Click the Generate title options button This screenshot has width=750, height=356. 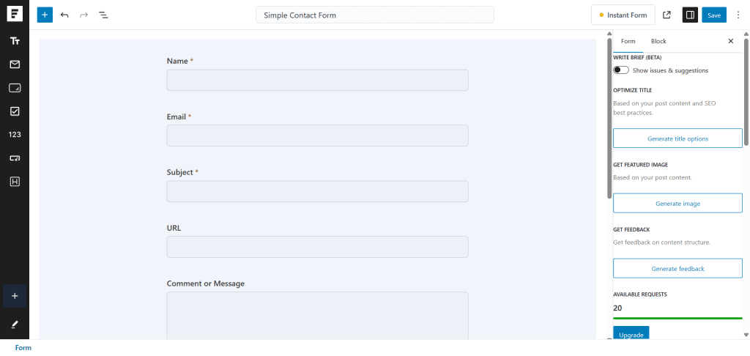677,138
